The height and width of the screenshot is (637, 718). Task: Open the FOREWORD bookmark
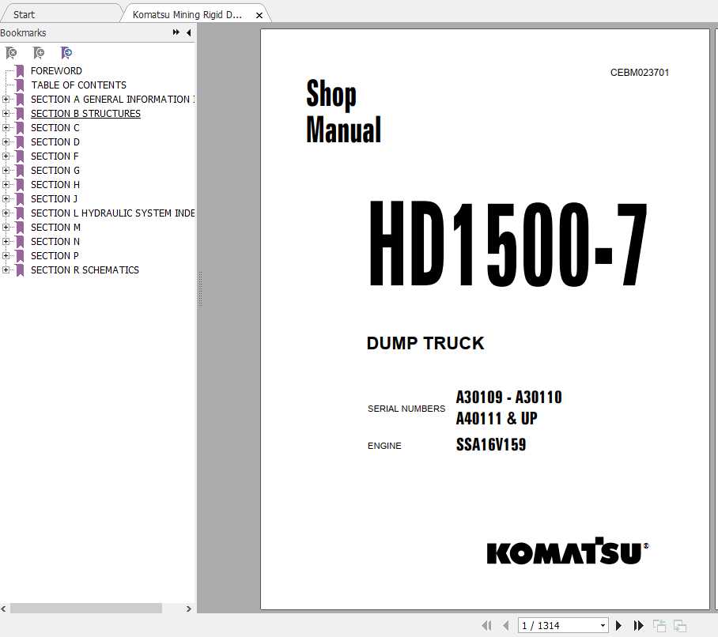click(x=56, y=71)
